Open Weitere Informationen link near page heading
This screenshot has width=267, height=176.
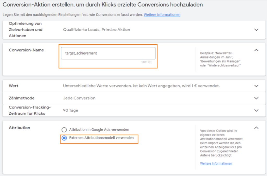click(162, 15)
